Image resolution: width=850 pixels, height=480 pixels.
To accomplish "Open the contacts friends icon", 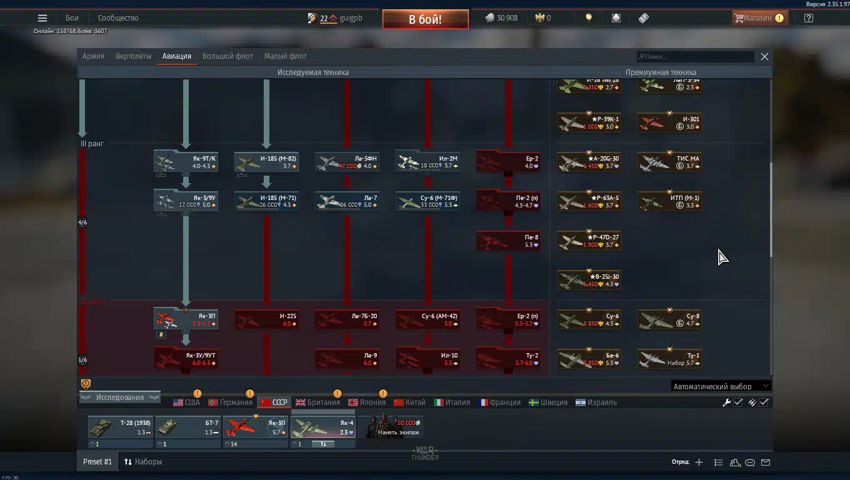I will (x=735, y=462).
